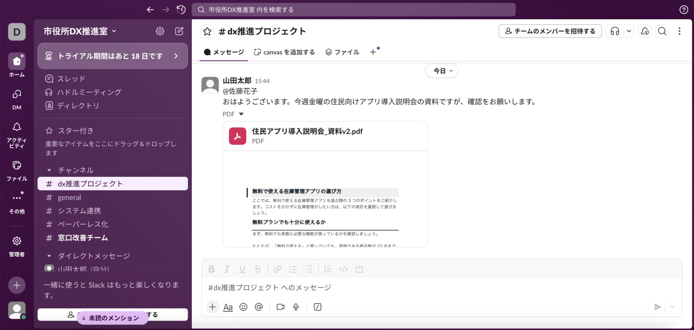
Task: Toggle bold formatting in the composer
Action: pos(211,269)
